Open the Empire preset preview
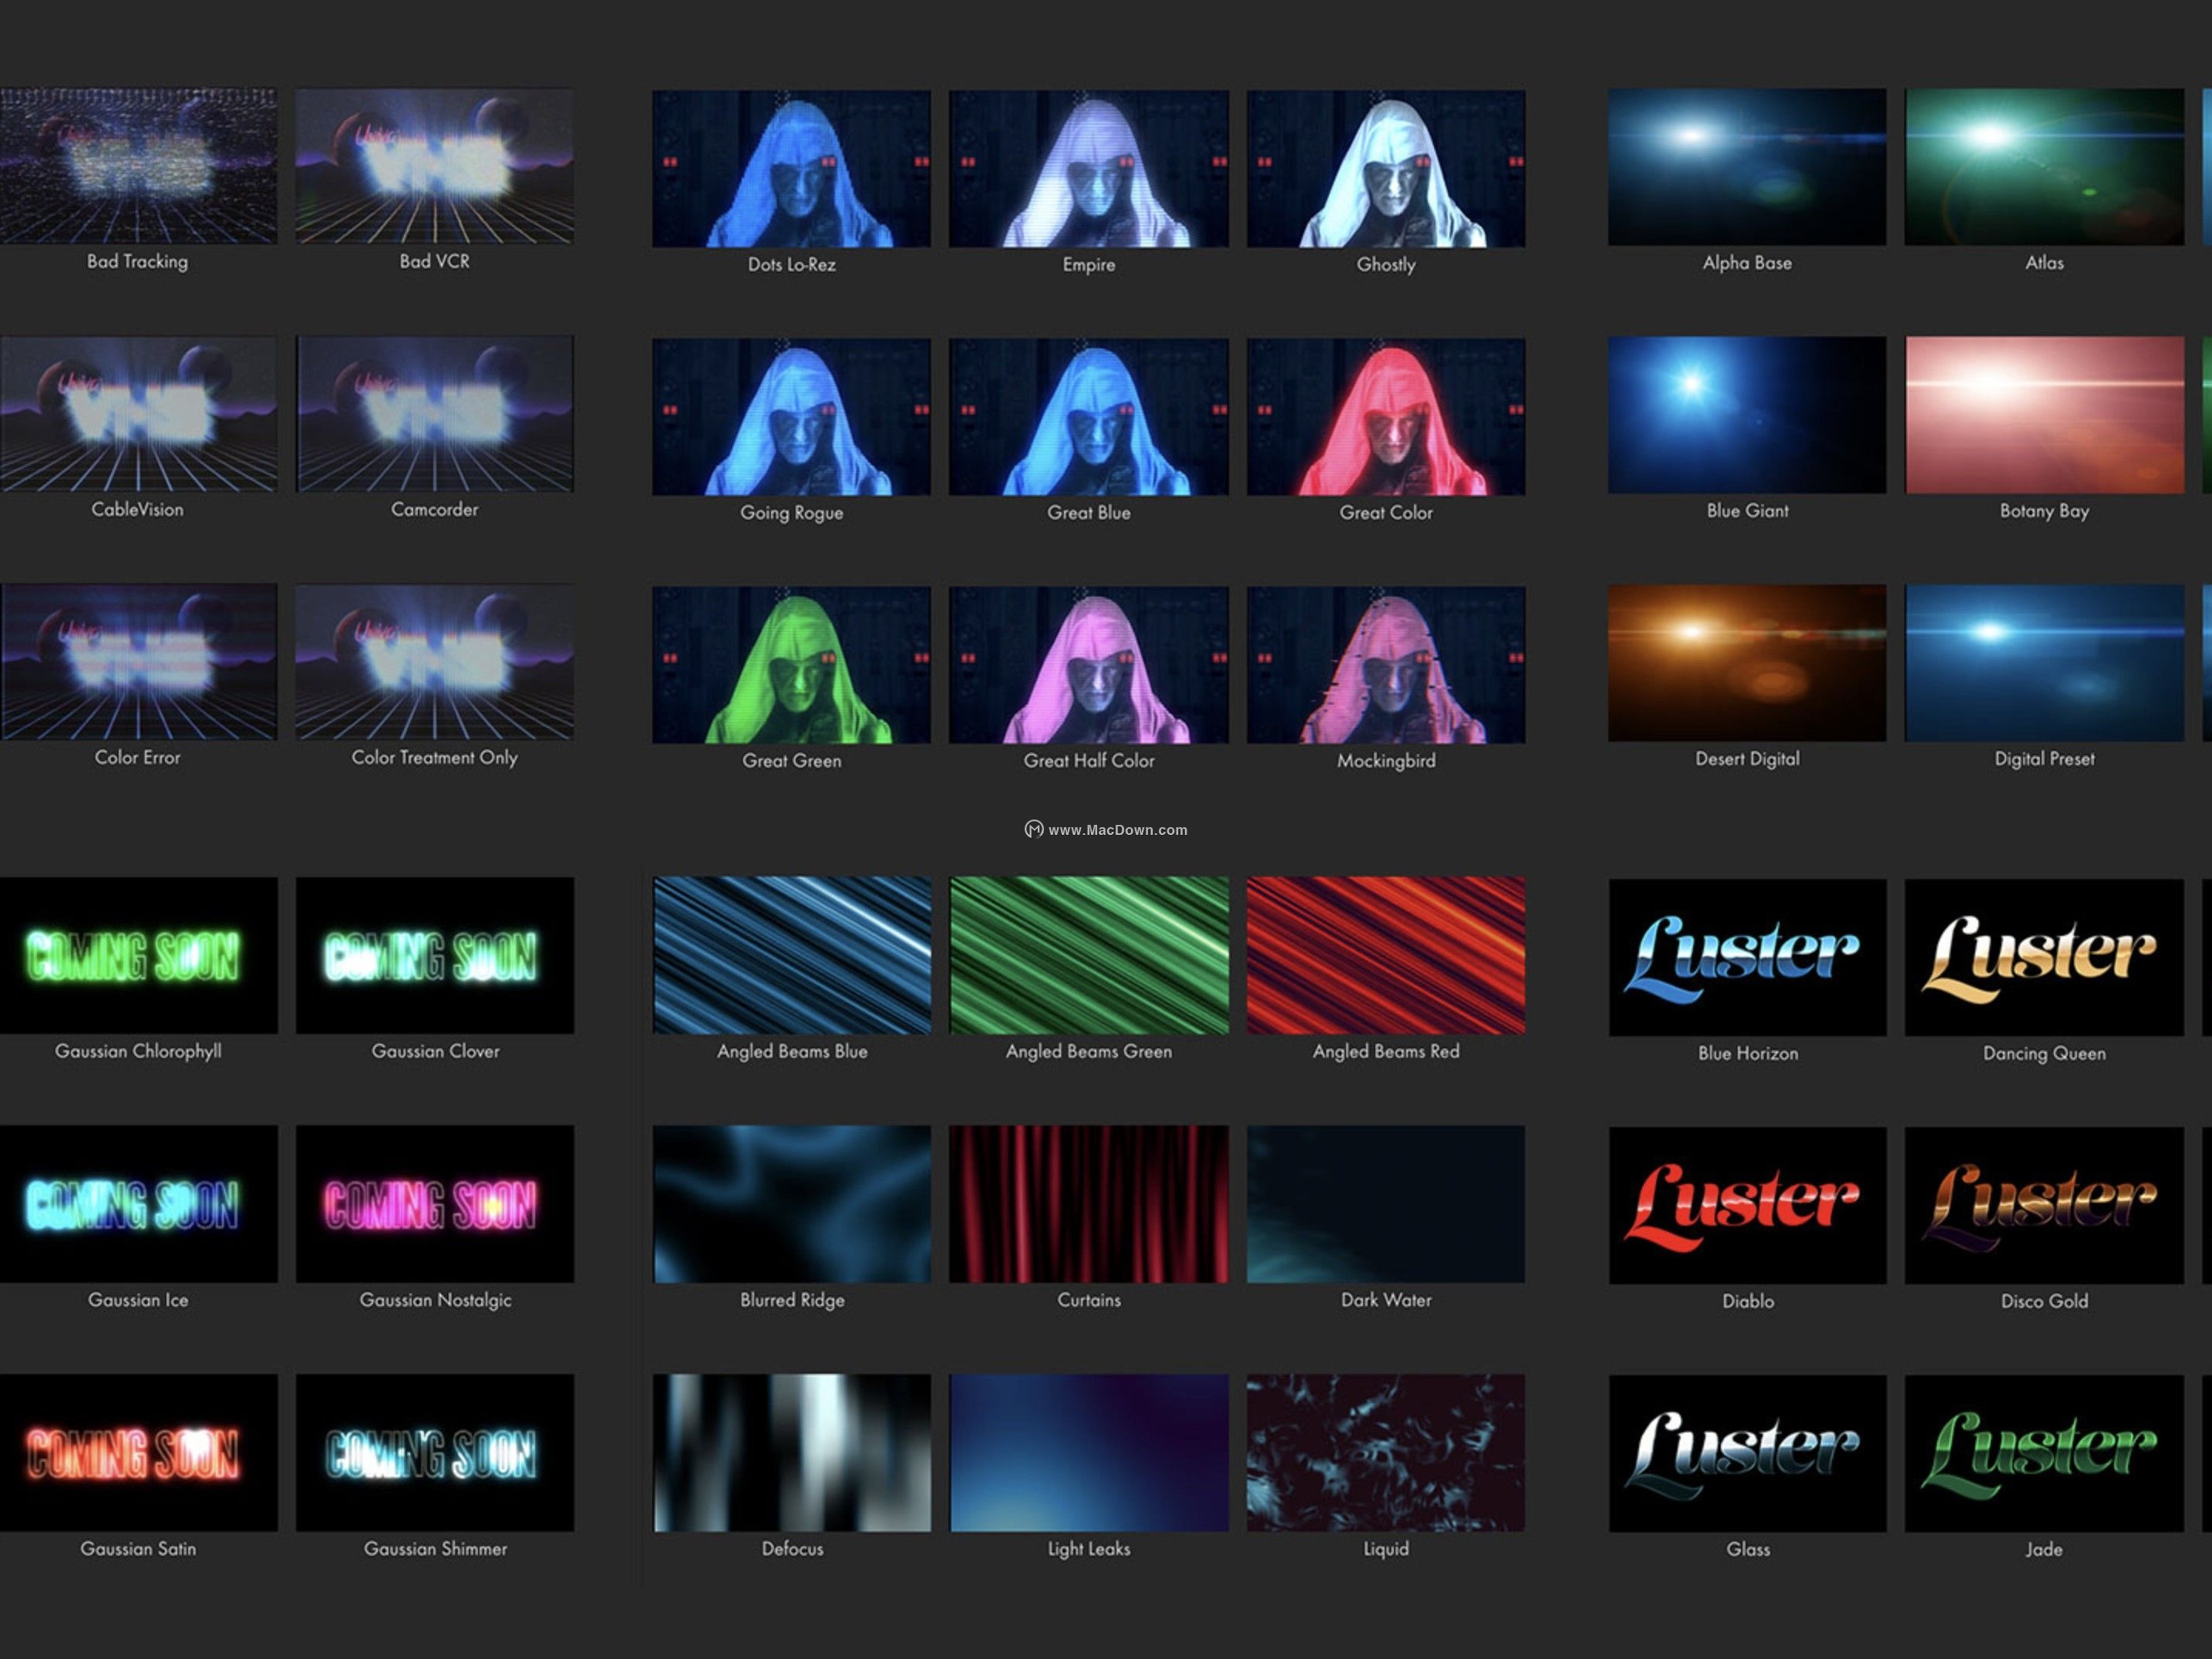Viewport: 2212px width, 1659px height. coord(1088,170)
